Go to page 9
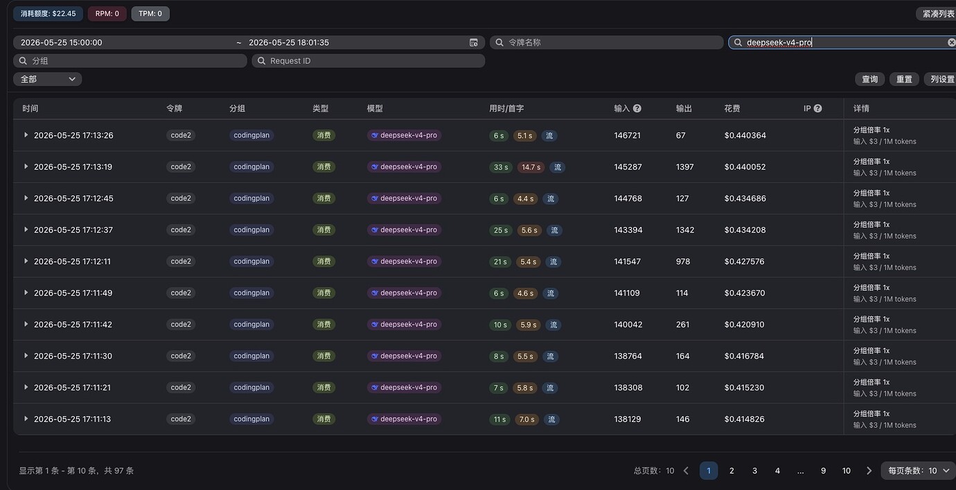 click(823, 471)
